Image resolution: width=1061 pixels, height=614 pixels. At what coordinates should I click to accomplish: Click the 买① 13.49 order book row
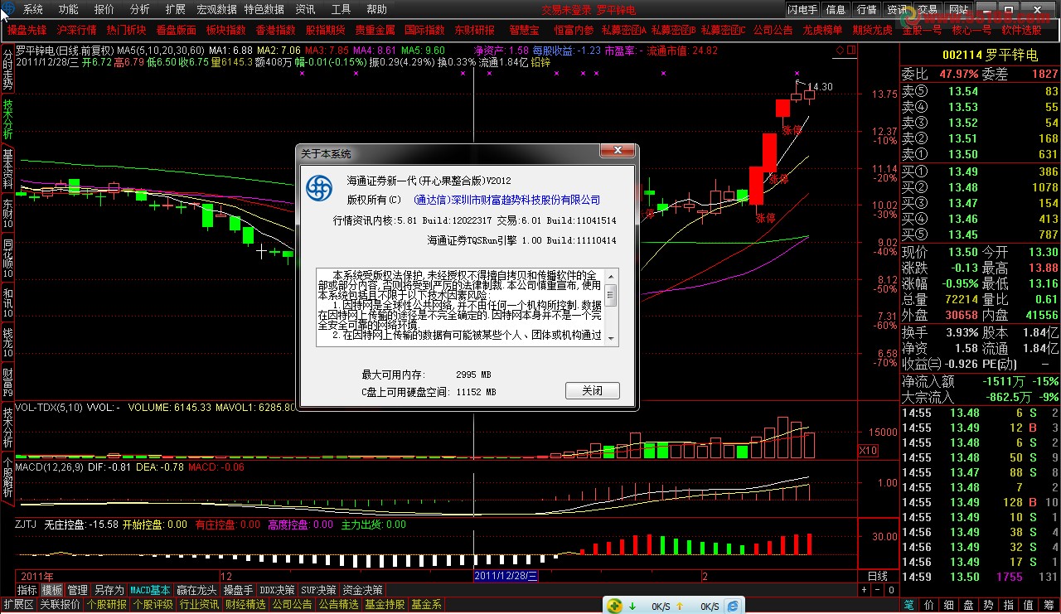click(x=981, y=172)
